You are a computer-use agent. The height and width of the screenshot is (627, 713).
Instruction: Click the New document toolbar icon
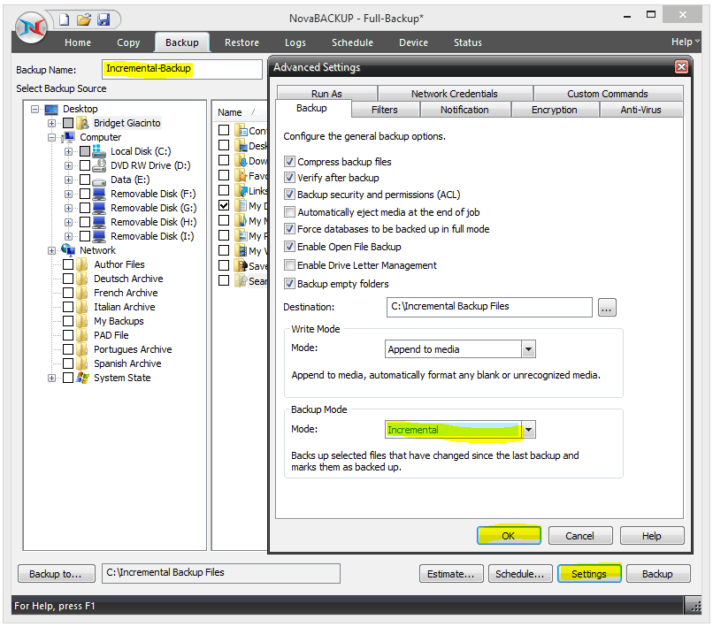point(64,19)
